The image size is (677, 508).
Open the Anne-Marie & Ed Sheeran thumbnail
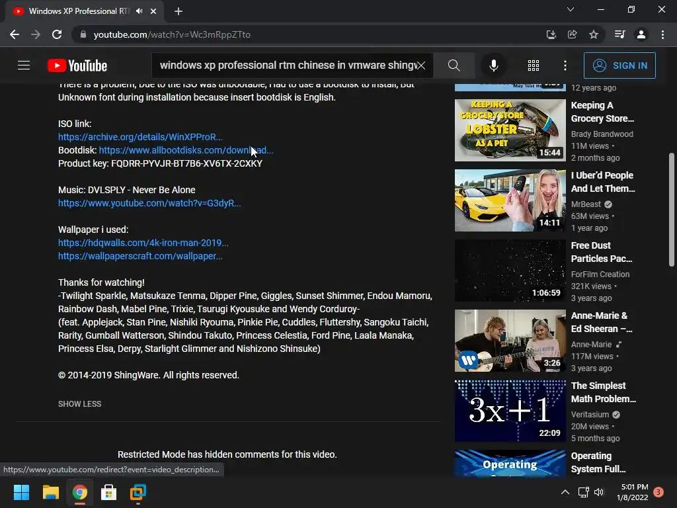point(510,341)
